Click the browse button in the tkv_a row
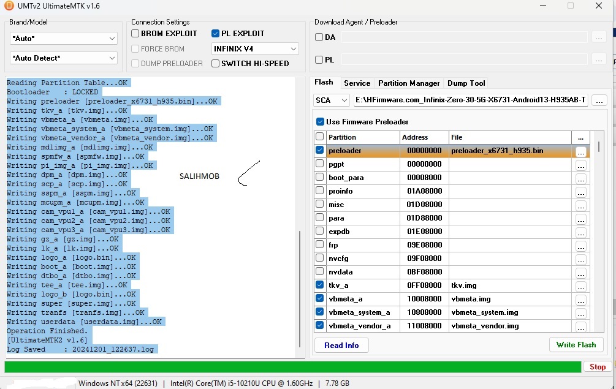This screenshot has height=389, width=616. 580,286
